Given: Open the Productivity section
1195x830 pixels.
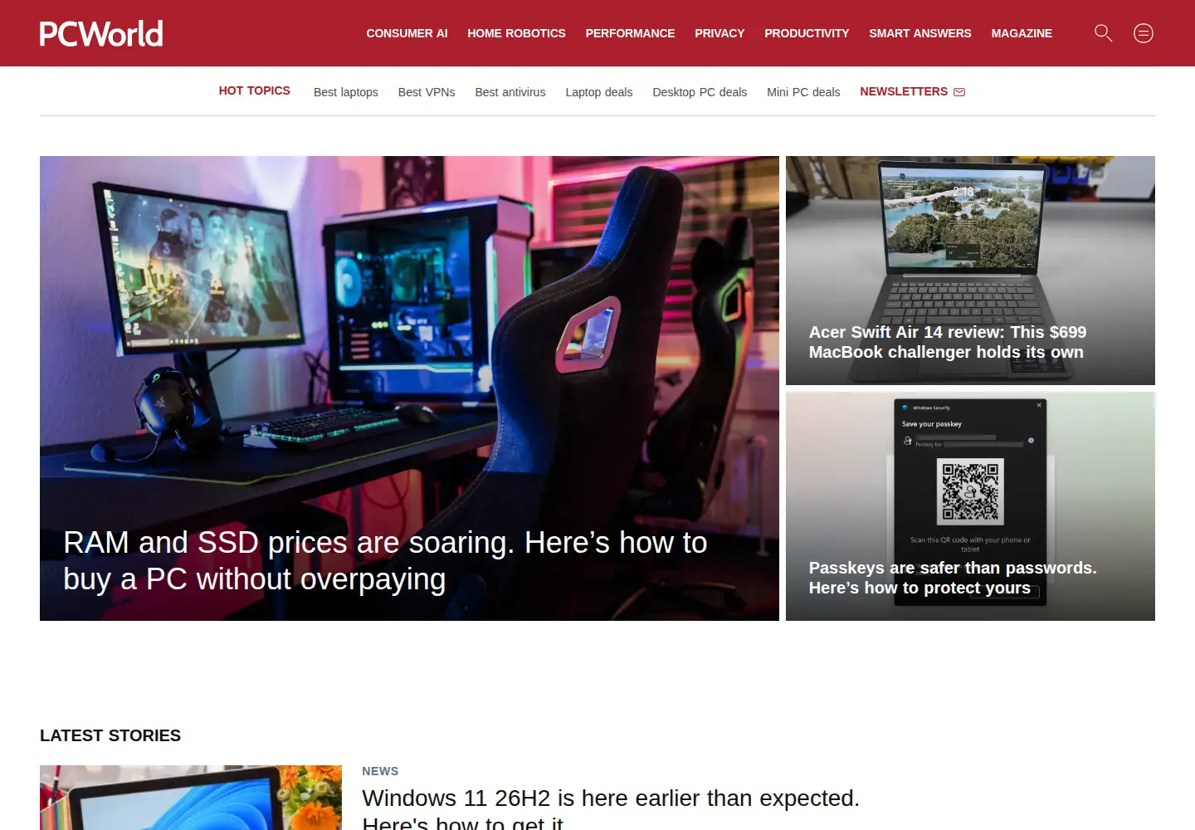Looking at the screenshot, I should [807, 33].
